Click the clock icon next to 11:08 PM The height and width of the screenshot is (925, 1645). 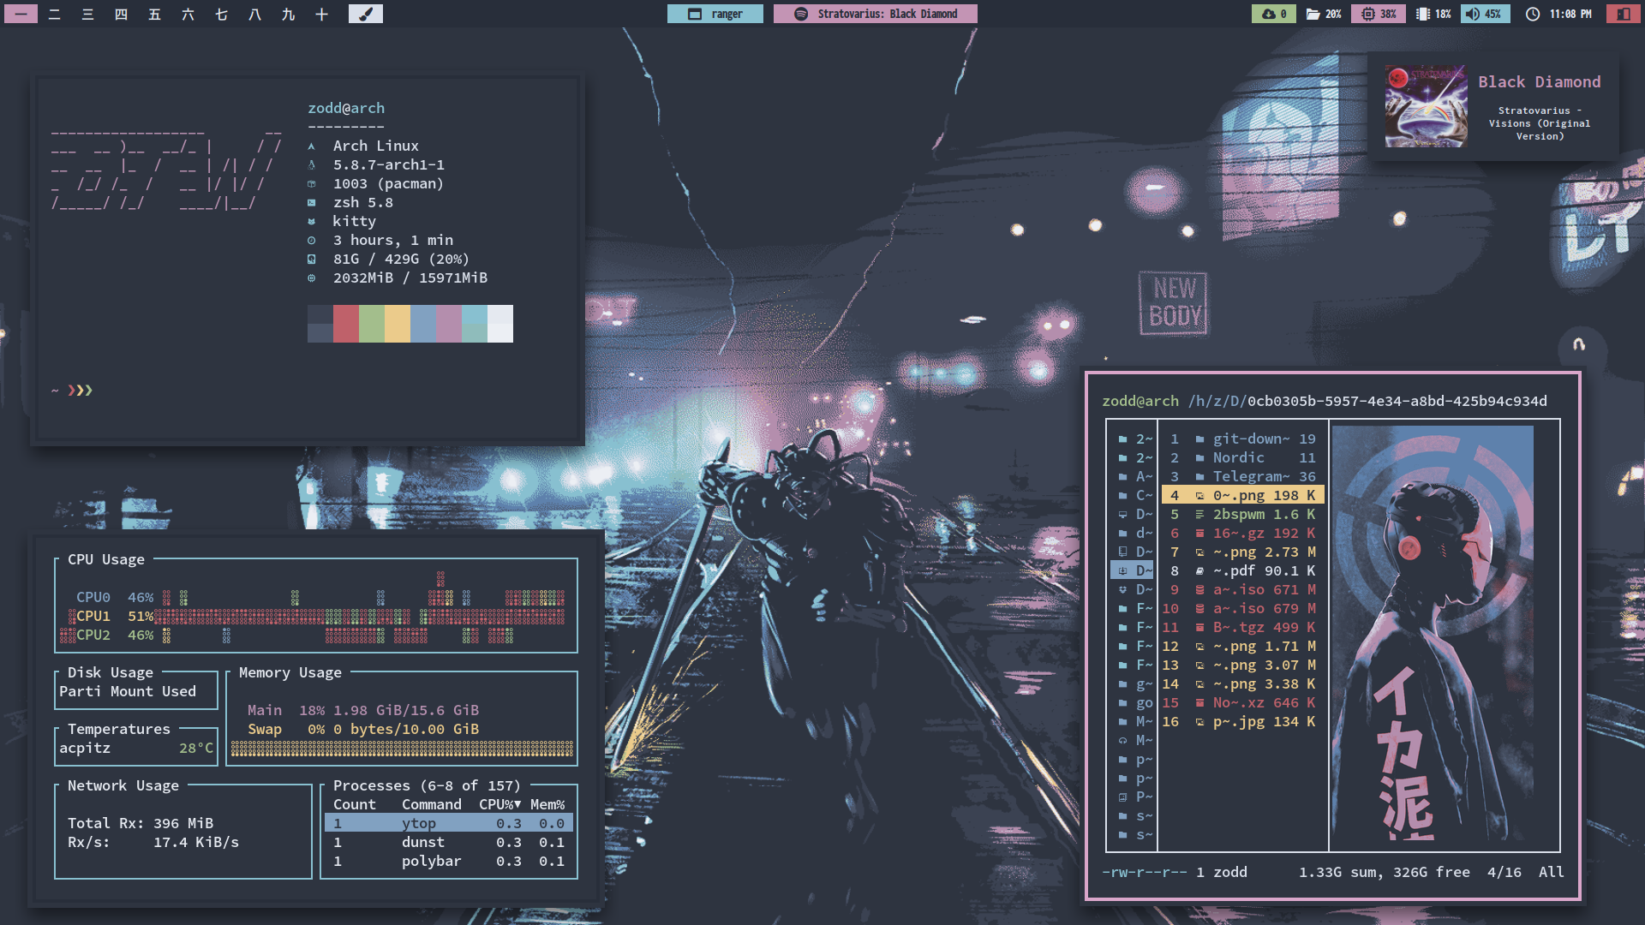[1533, 14]
